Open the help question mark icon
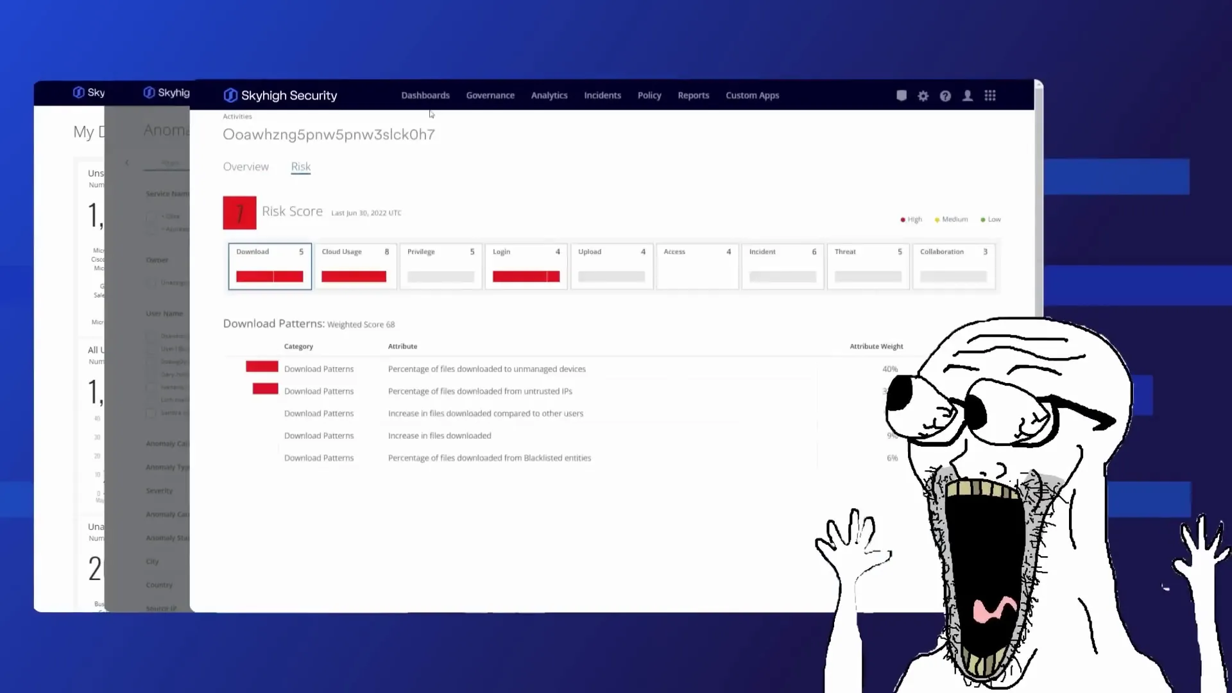 945,96
